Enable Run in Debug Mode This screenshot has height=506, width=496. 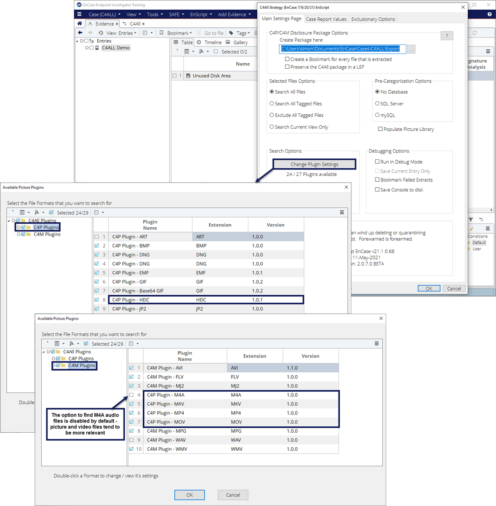pyautogui.click(x=377, y=161)
